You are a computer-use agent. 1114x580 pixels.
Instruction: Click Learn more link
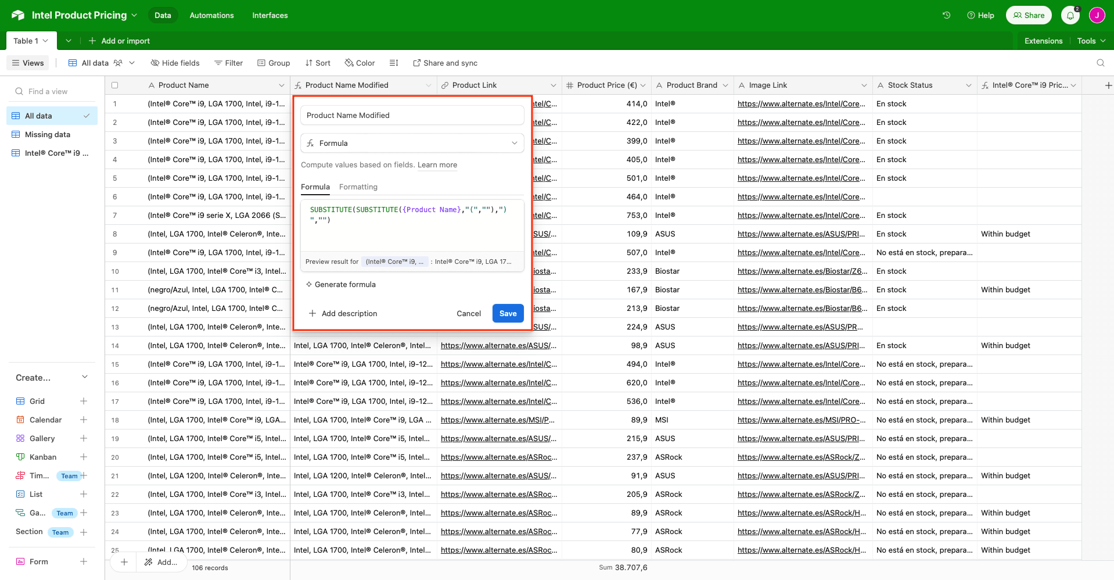tap(437, 165)
